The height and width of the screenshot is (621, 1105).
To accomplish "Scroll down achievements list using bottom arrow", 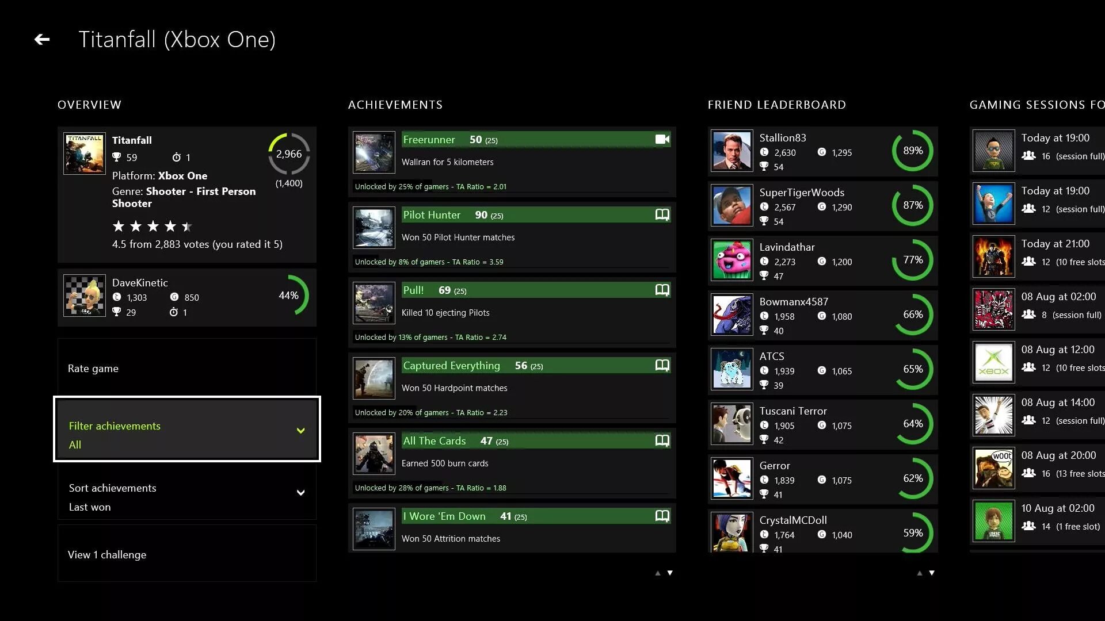I will 669,573.
